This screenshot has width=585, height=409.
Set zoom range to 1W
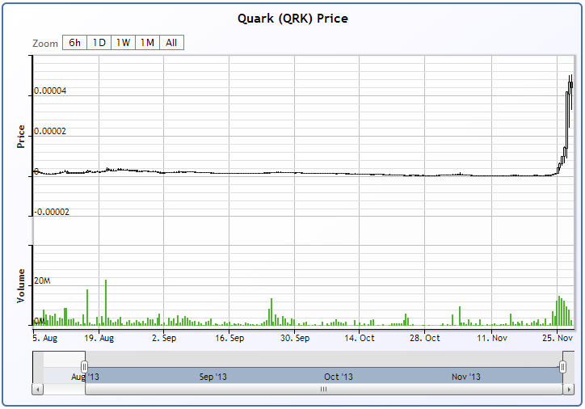coord(123,43)
